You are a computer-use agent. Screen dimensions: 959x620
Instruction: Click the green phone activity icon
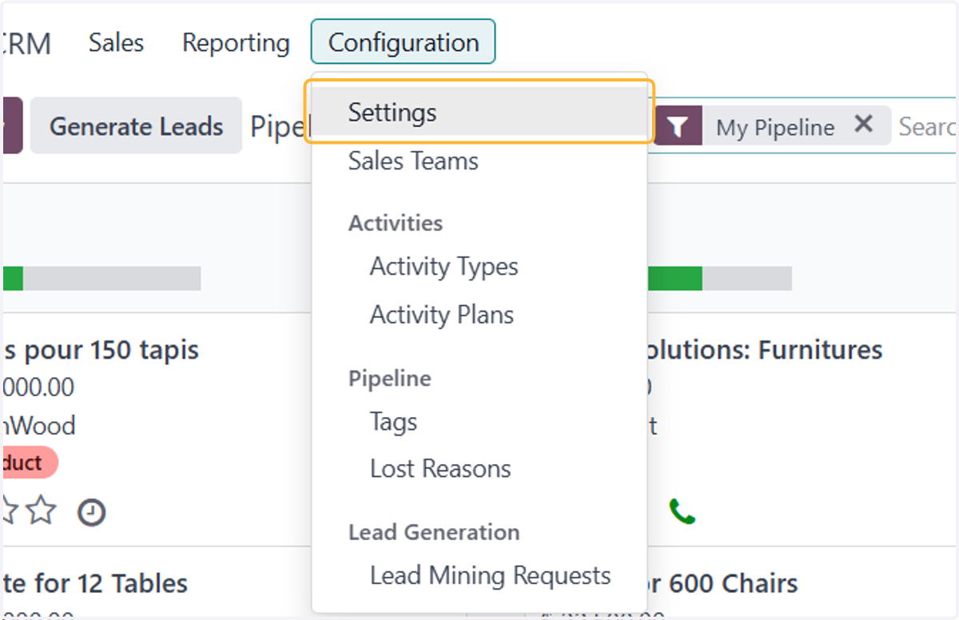tap(682, 511)
